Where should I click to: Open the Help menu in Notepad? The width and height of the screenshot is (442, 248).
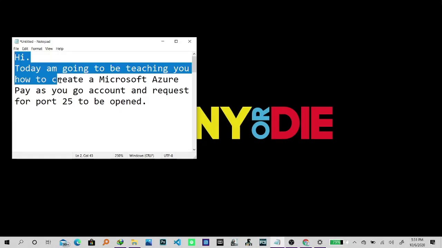click(x=60, y=49)
